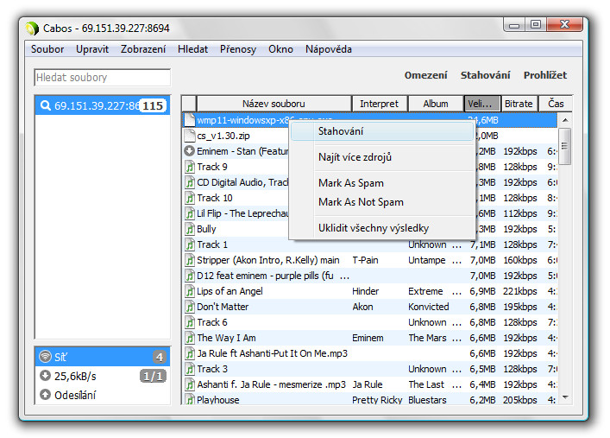Click the T-Pain interpret cell
The width and height of the screenshot is (610, 438).
pos(365,260)
